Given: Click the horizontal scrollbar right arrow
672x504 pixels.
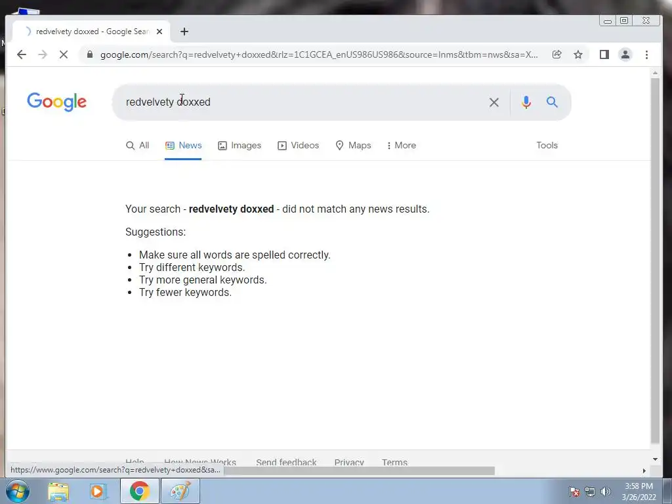Looking at the screenshot, I should point(644,471).
